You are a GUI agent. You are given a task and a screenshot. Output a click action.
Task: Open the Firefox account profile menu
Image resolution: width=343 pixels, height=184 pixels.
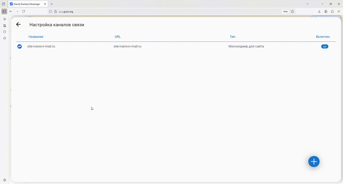point(326,11)
